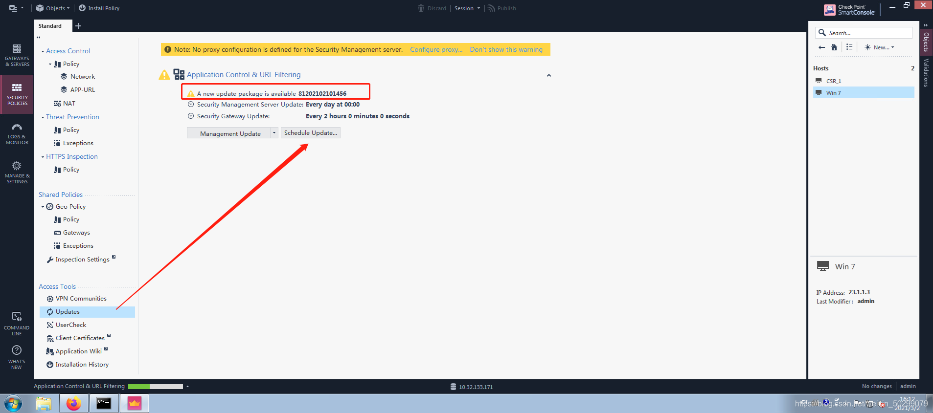Open Firefox from the taskbar
The height and width of the screenshot is (413, 933).
coord(74,404)
